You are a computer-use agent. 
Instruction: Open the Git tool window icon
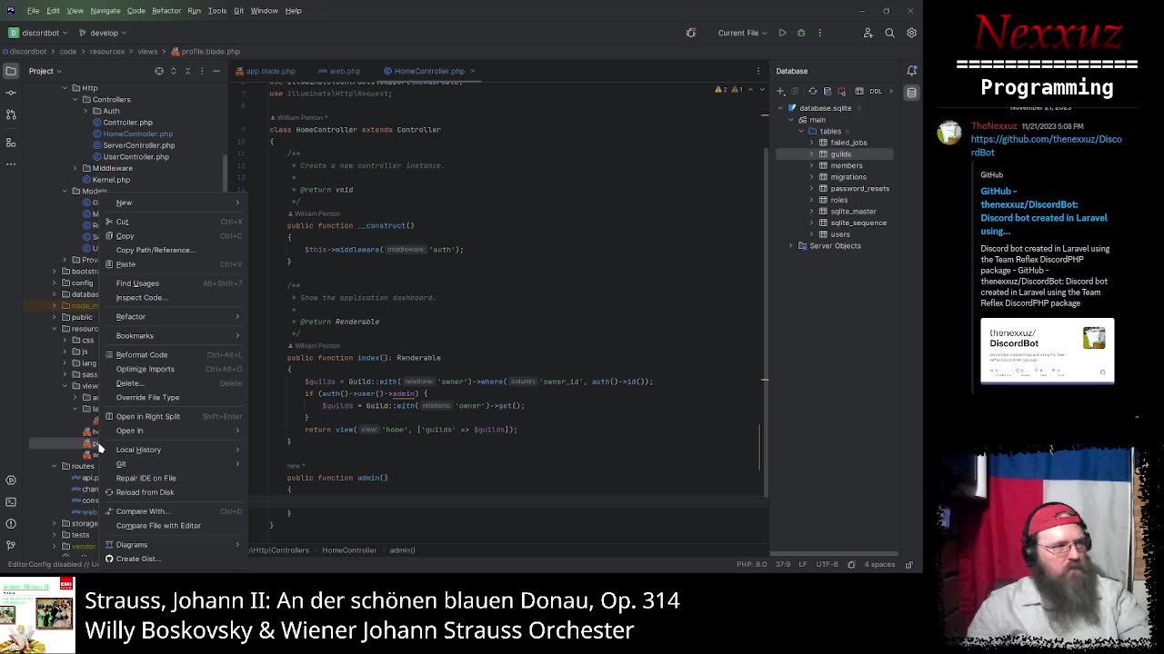11,545
